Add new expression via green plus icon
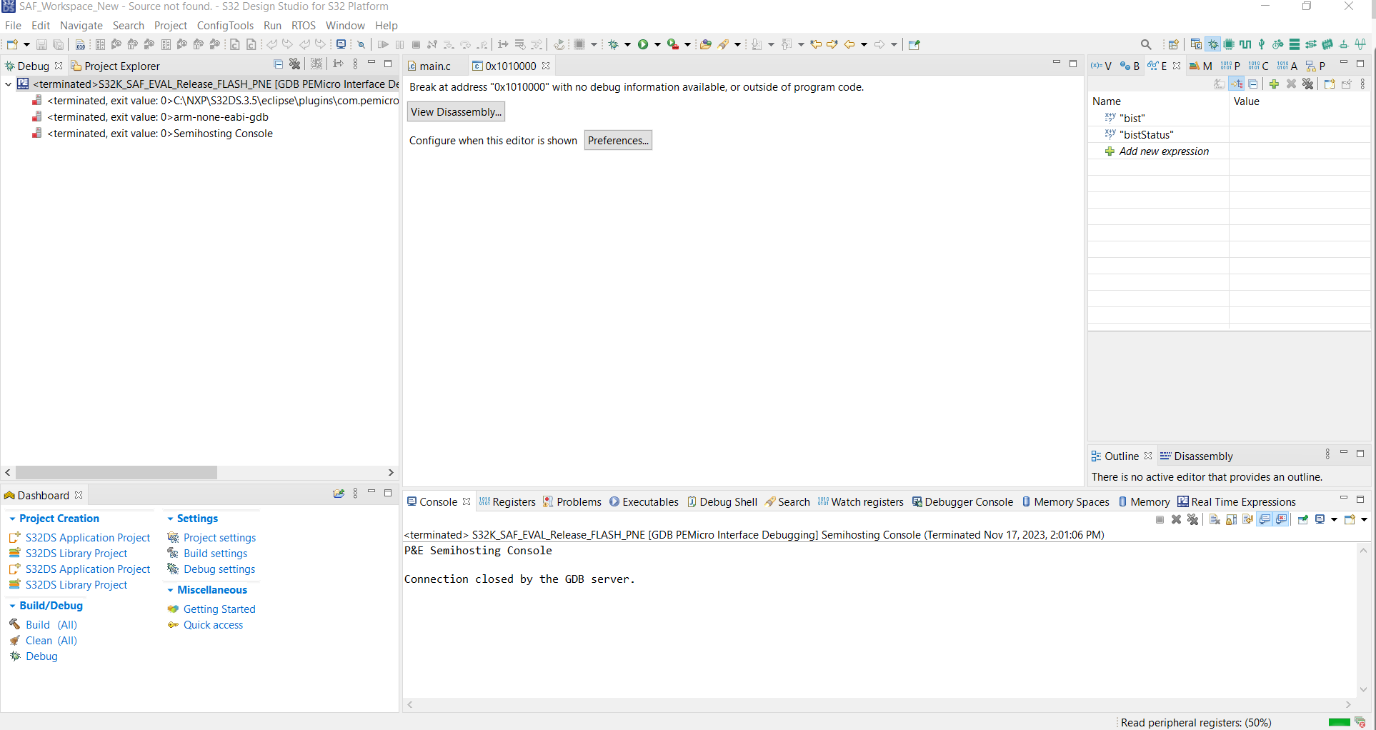 pyautogui.click(x=1275, y=84)
